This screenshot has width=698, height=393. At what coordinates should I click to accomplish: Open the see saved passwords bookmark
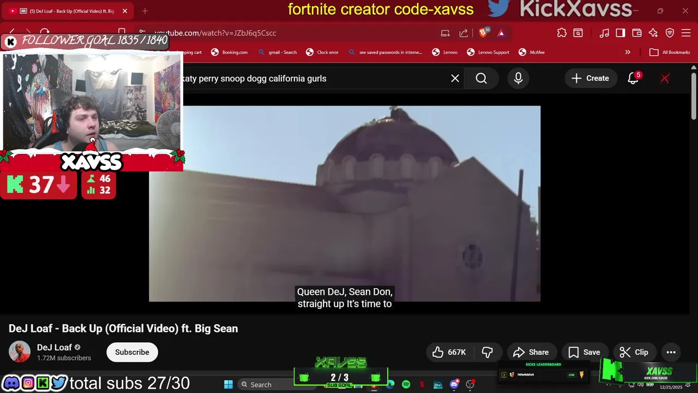[385, 52]
